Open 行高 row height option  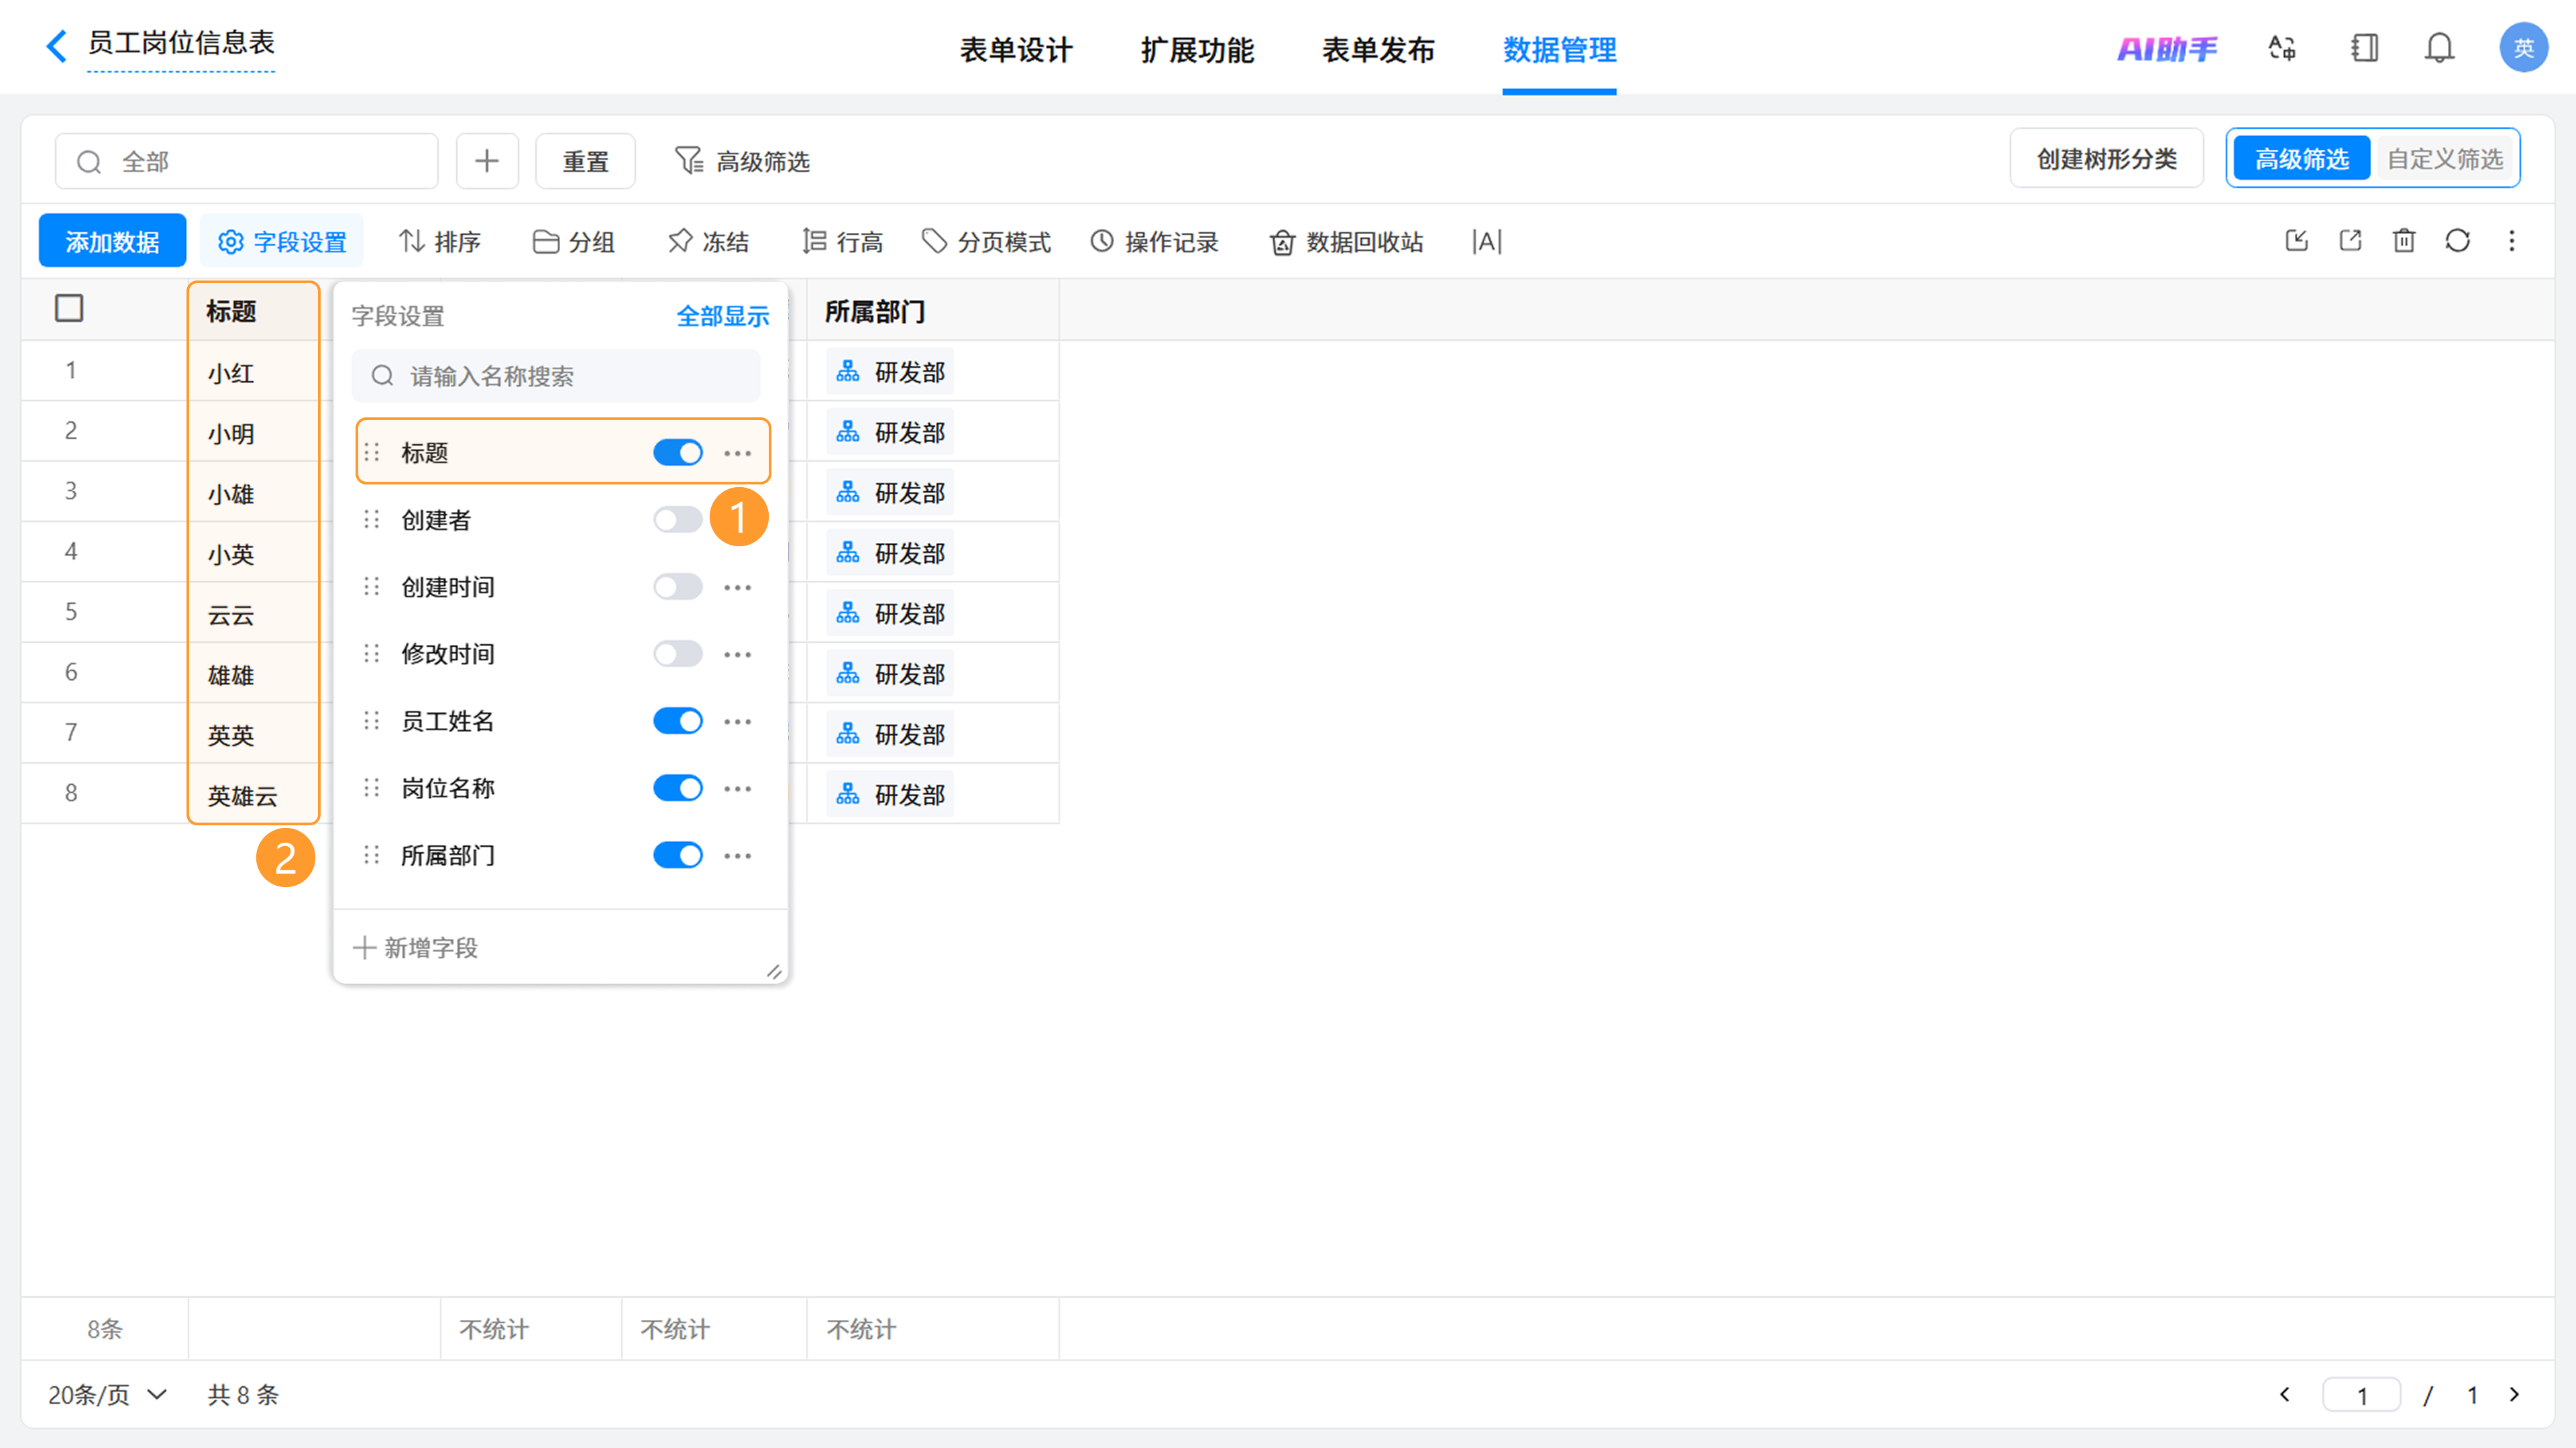coord(843,241)
